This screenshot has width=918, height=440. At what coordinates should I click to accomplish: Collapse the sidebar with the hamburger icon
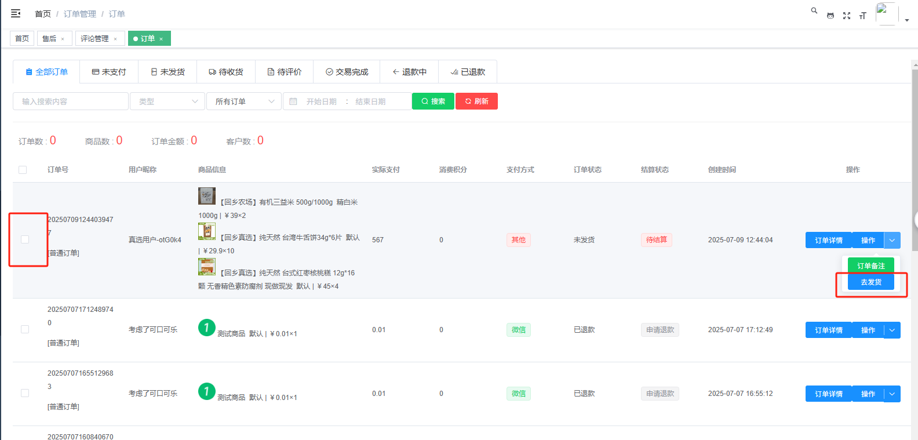click(16, 13)
